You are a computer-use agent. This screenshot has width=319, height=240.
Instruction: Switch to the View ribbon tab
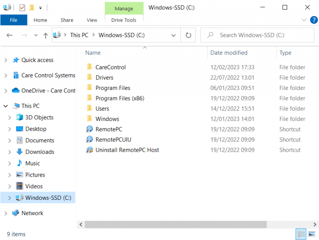92,20
